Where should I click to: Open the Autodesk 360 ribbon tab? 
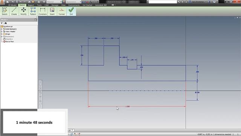point(101,5)
